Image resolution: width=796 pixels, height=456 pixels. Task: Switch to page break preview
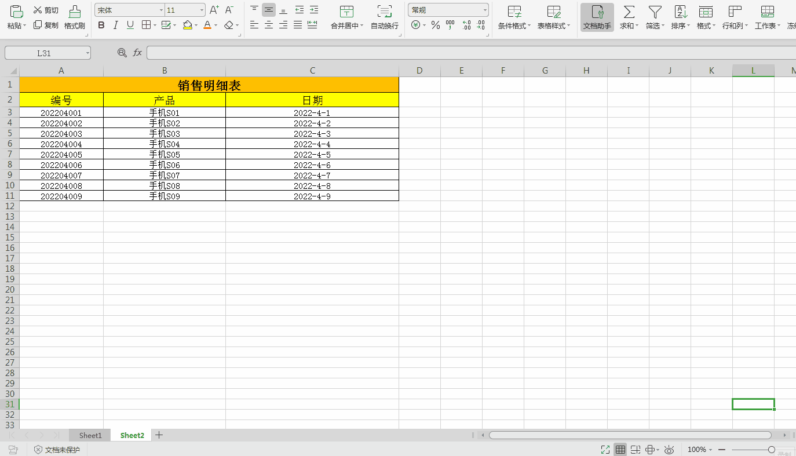click(636, 450)
